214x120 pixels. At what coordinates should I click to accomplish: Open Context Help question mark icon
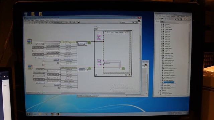[136, 22]
